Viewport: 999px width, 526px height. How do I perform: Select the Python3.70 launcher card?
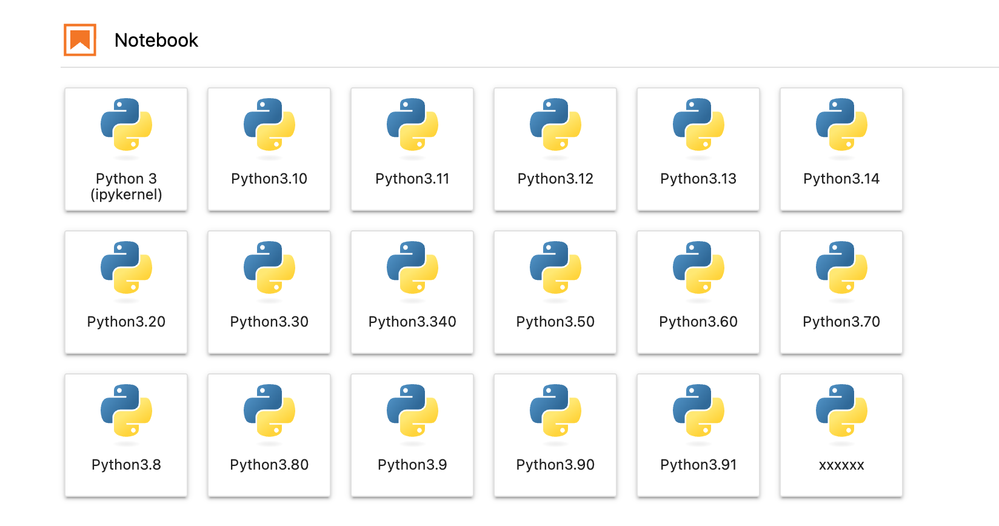click(x=841, y=292)
